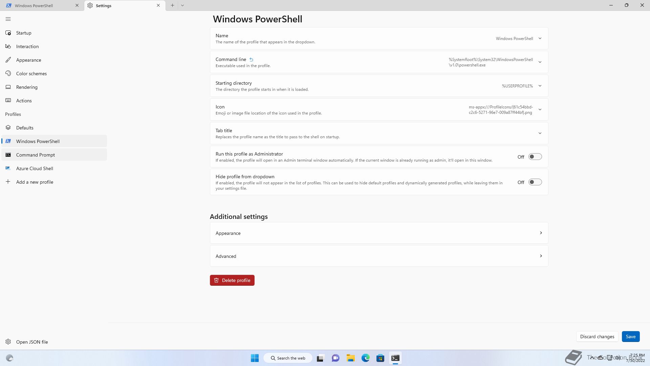
Task: Open Additional settings Advanced page
Action: [x=379, y=256]
